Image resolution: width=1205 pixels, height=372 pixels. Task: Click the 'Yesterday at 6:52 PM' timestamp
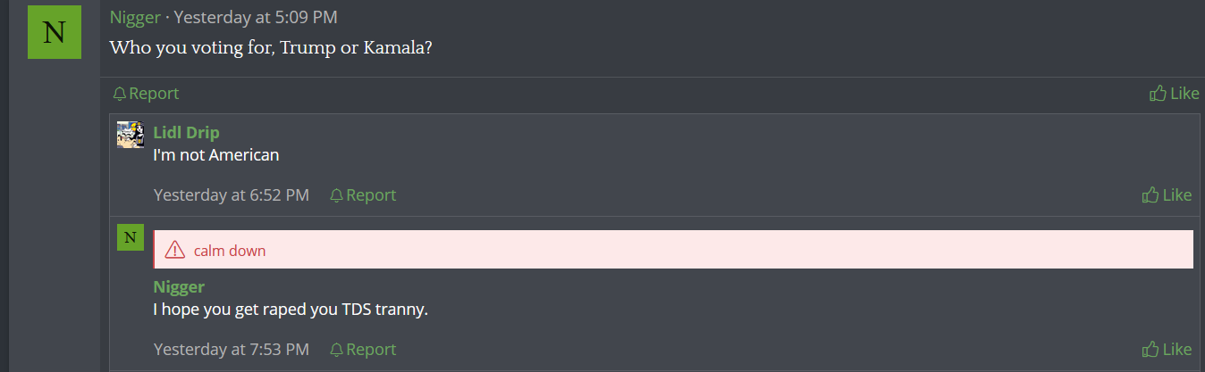232,195
